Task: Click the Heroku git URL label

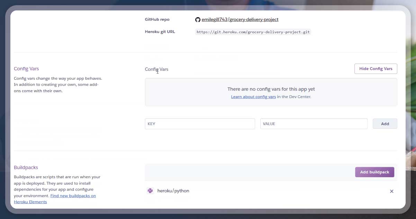Action: 160,32
